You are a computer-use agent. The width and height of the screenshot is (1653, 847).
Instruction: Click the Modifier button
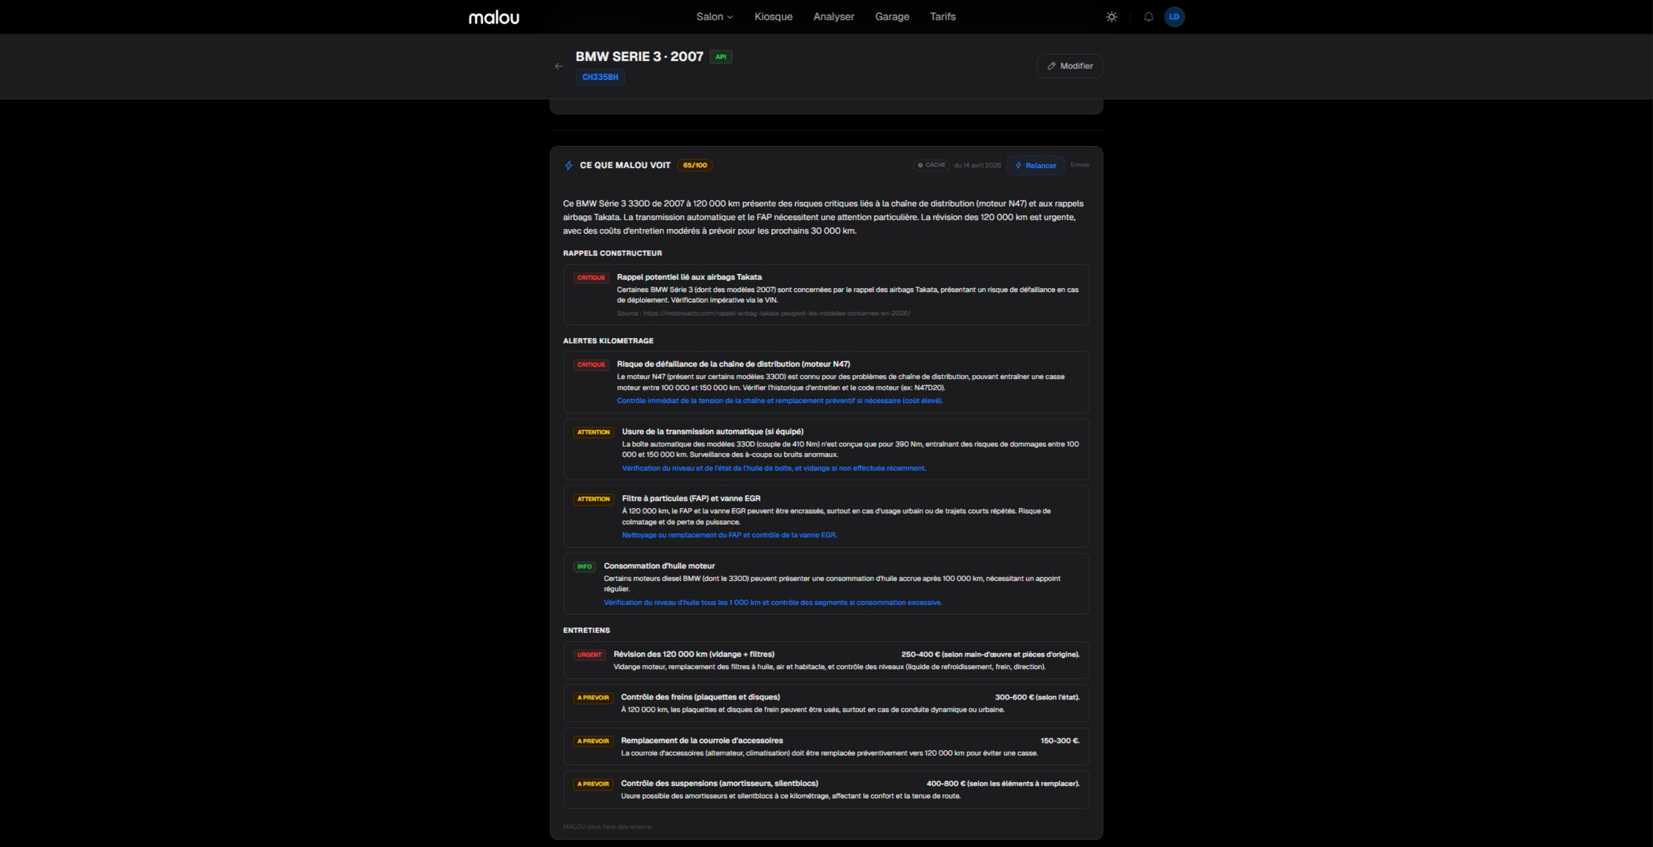[1070, 66]
